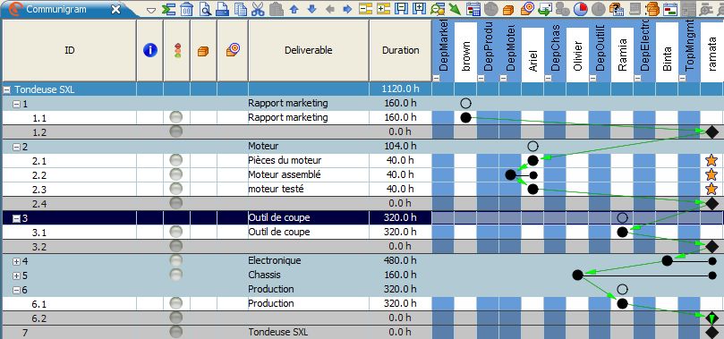Click the status light on row 4
This screenshot has height=339, width=724.
click(x=176, y=260)
